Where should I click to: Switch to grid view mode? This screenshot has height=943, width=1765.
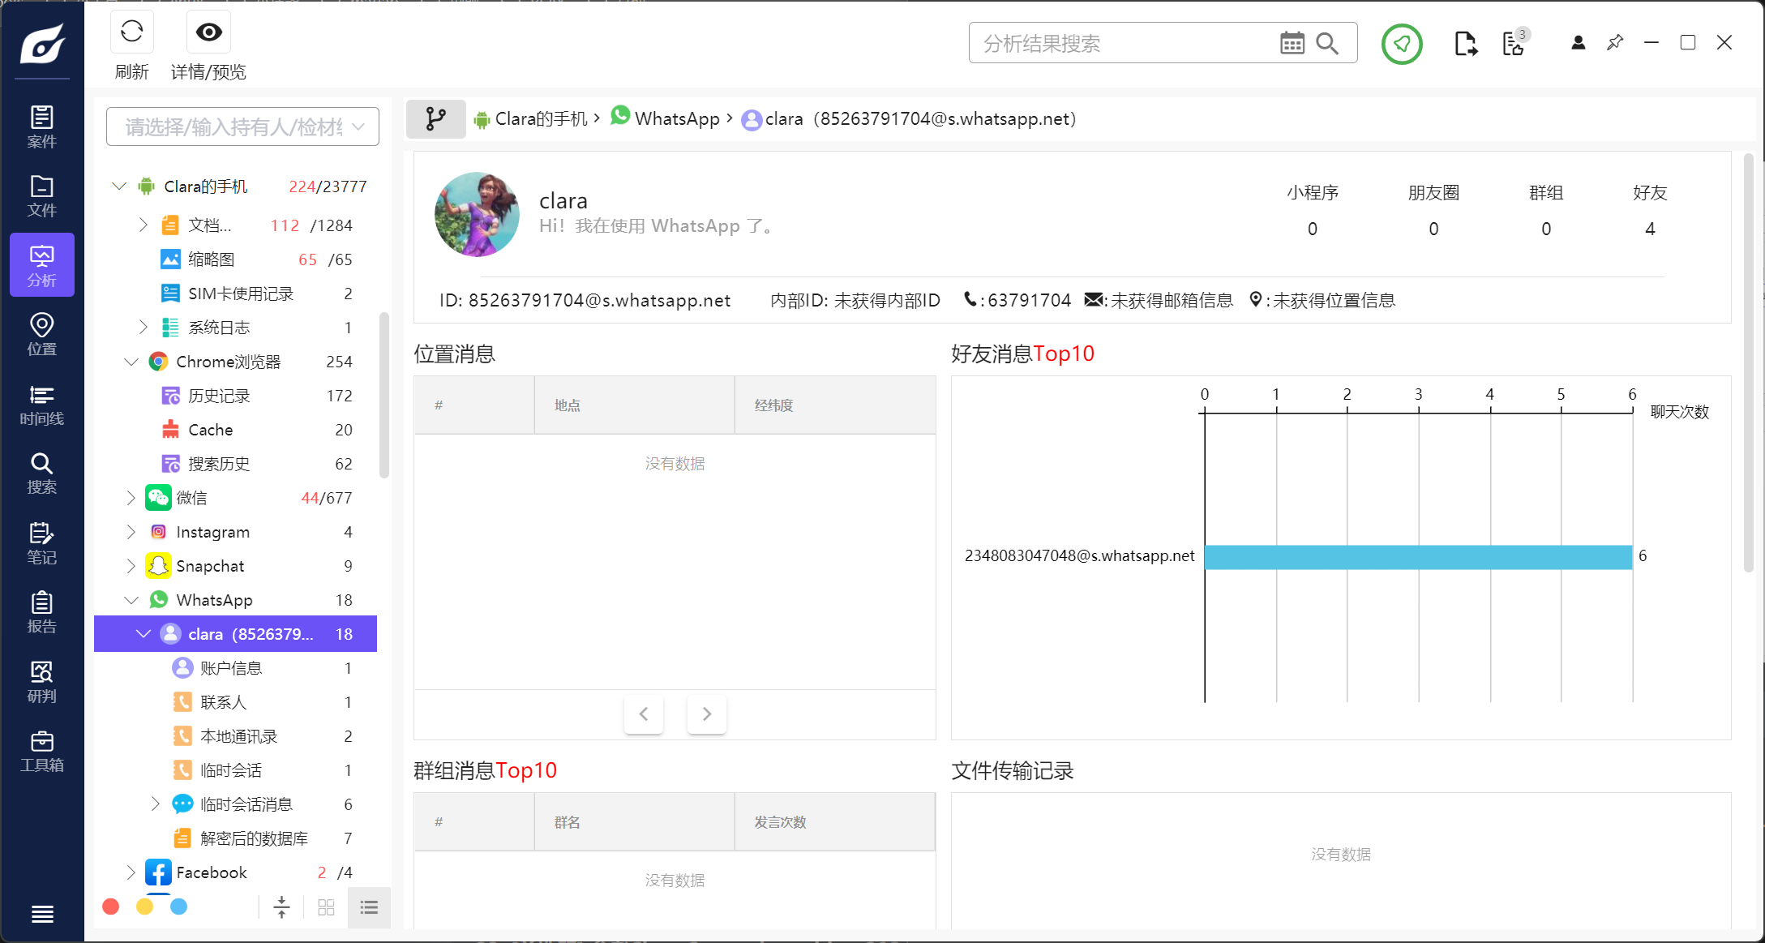pyautogui.click(x=326, y=907)
